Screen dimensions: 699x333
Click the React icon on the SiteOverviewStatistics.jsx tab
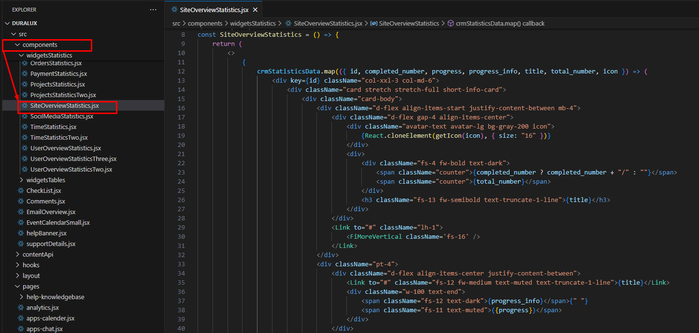pyautogui.click(x=174, y=10)
